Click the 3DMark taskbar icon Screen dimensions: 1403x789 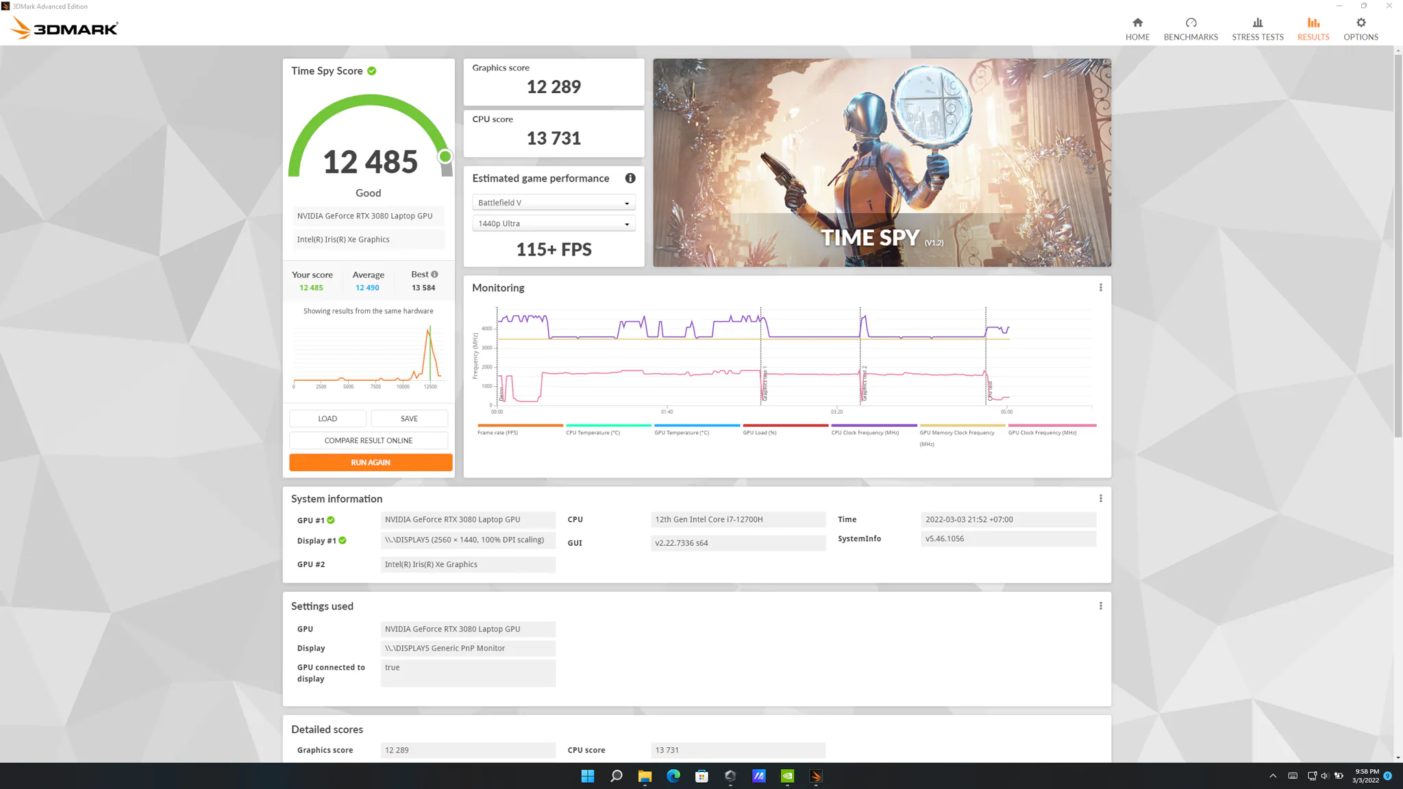point(816,776)
